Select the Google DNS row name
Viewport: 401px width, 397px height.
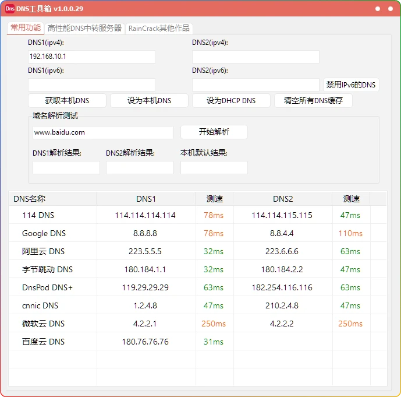[x=44, y=233]
